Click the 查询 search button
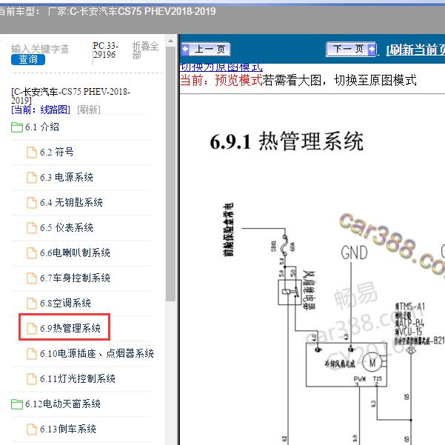This screenshot has width=445, height=445. (28, 59)
